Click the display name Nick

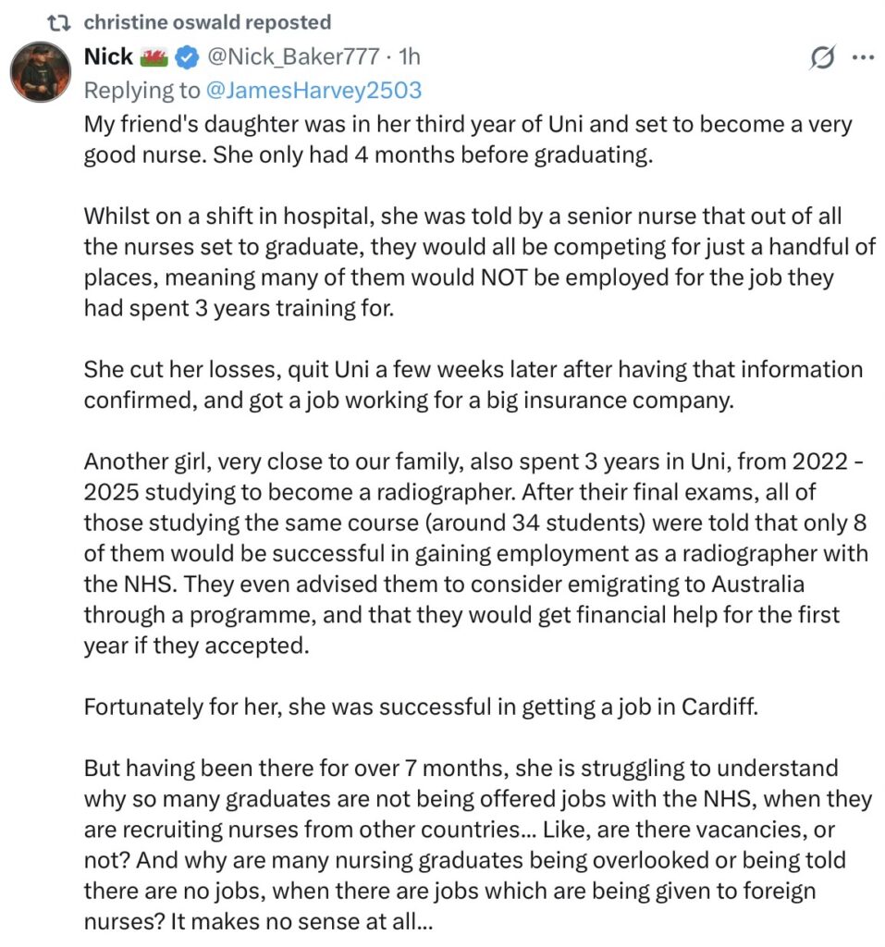pos(108,57)
